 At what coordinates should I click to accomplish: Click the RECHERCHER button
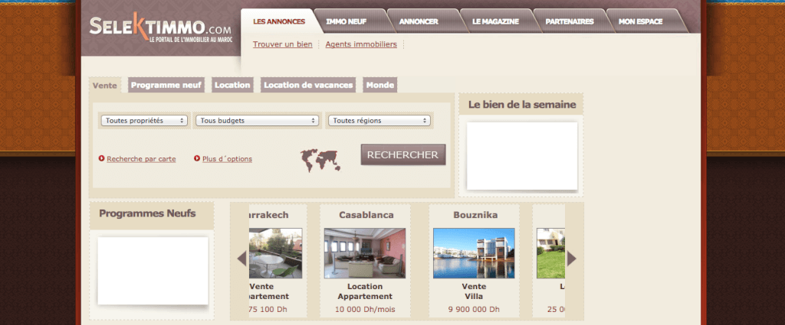click(x=403, y=154)
